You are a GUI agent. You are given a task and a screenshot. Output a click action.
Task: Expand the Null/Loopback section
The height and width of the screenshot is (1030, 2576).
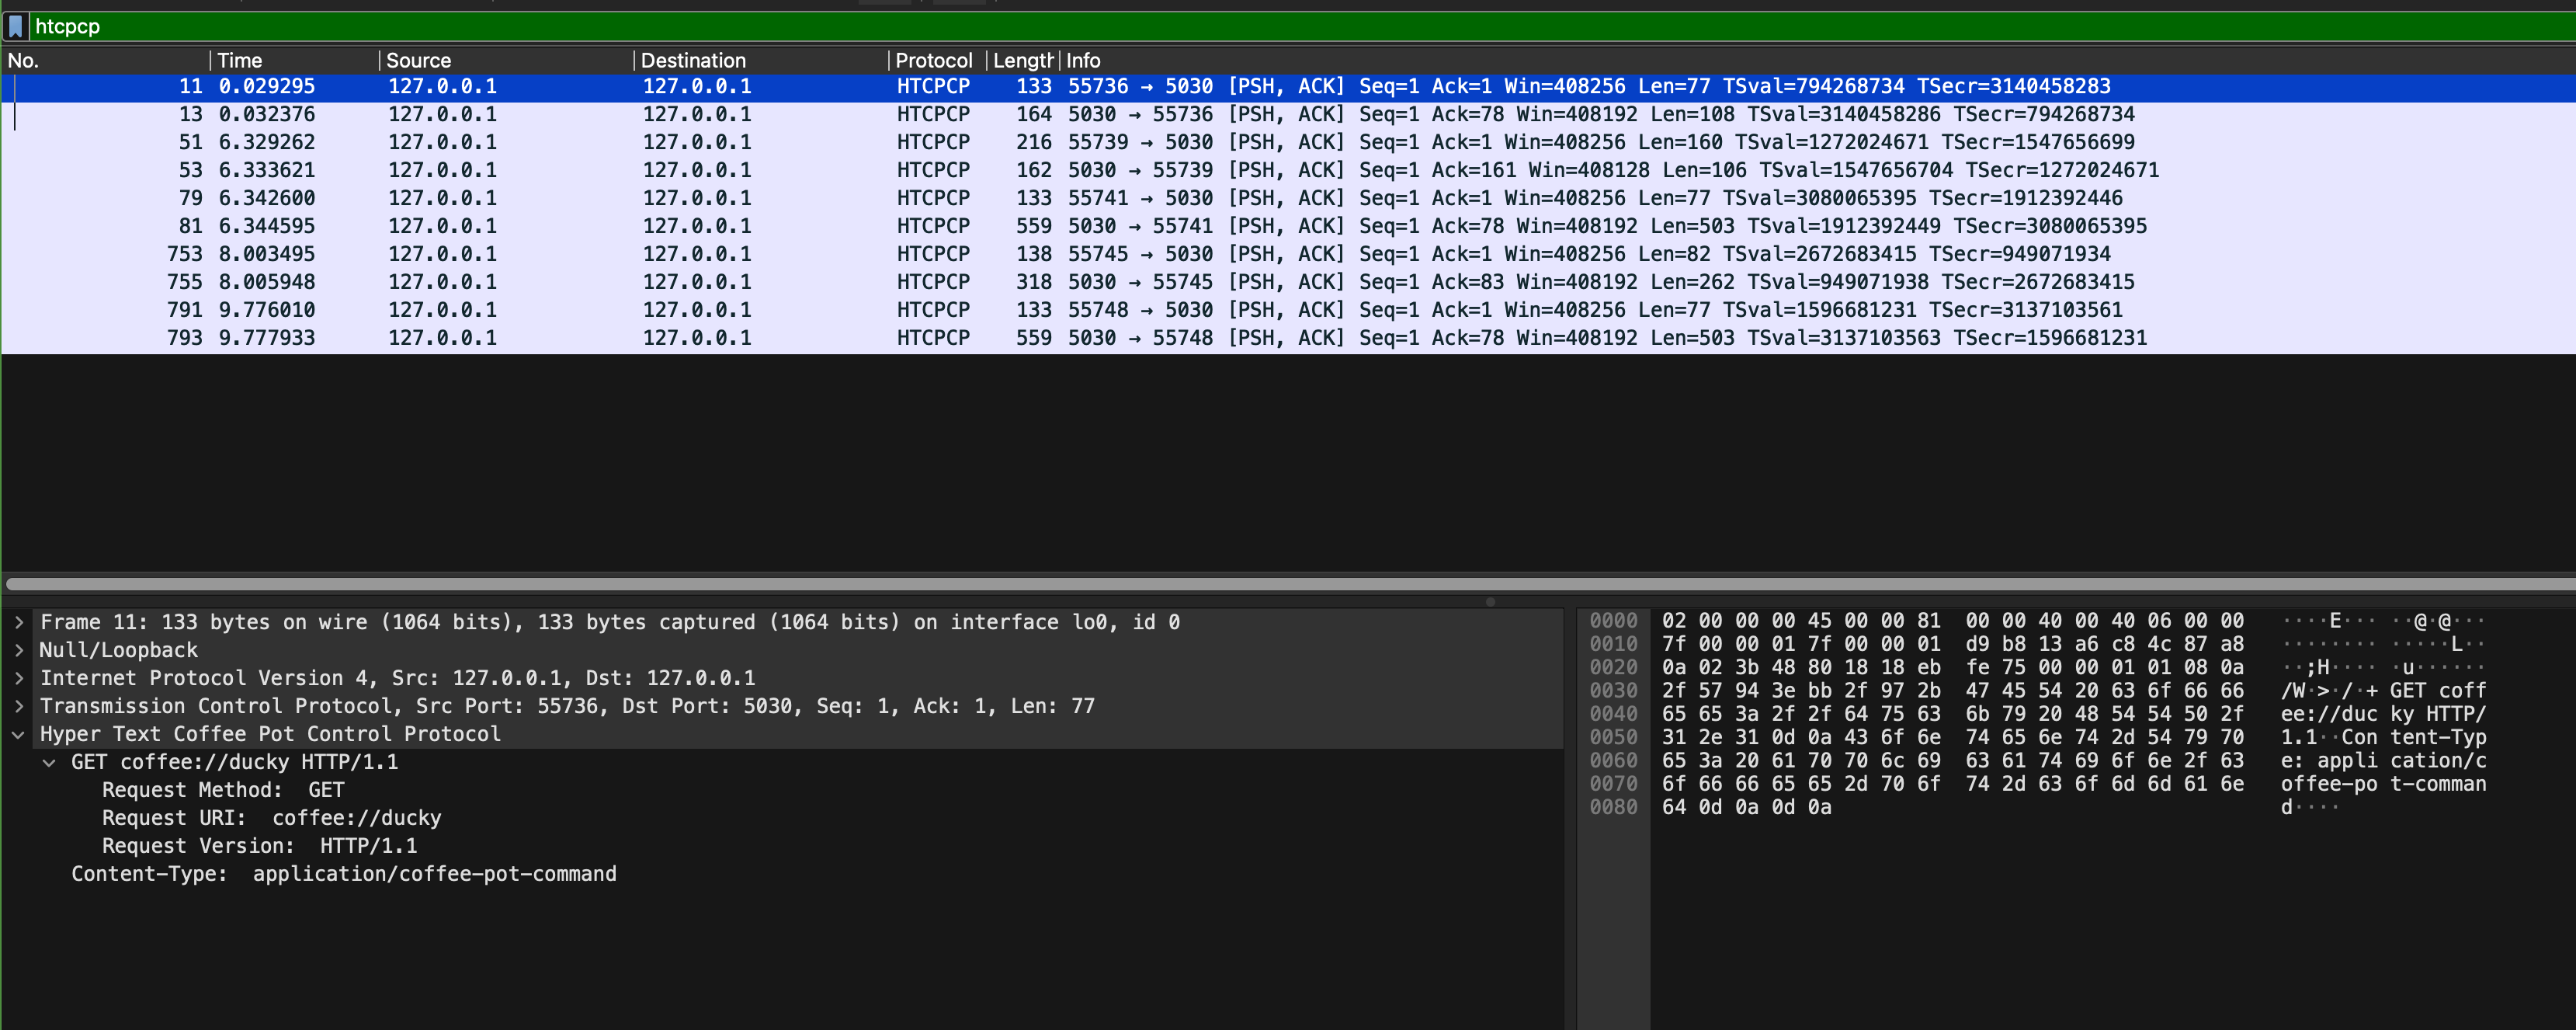pos(18,651)
